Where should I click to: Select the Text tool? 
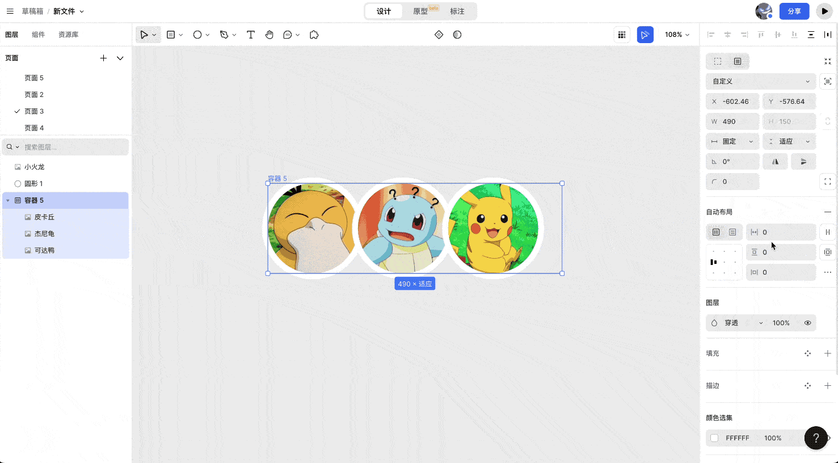[x=251, y=35]
